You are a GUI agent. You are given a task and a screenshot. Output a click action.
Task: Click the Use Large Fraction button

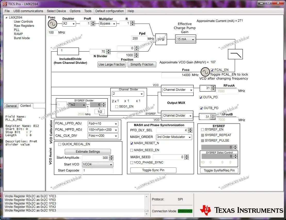[x=112, y=64]
